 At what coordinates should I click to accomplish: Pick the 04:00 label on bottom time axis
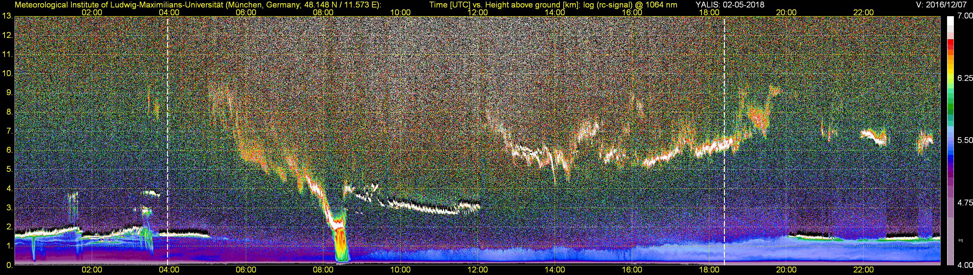[x=169, y=270]
